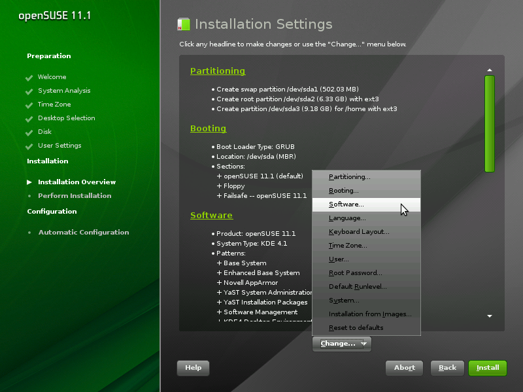Click 'Location: /dev/sda (MBR)' line
This screenshot has height=392, width=523.
(256, 156)
